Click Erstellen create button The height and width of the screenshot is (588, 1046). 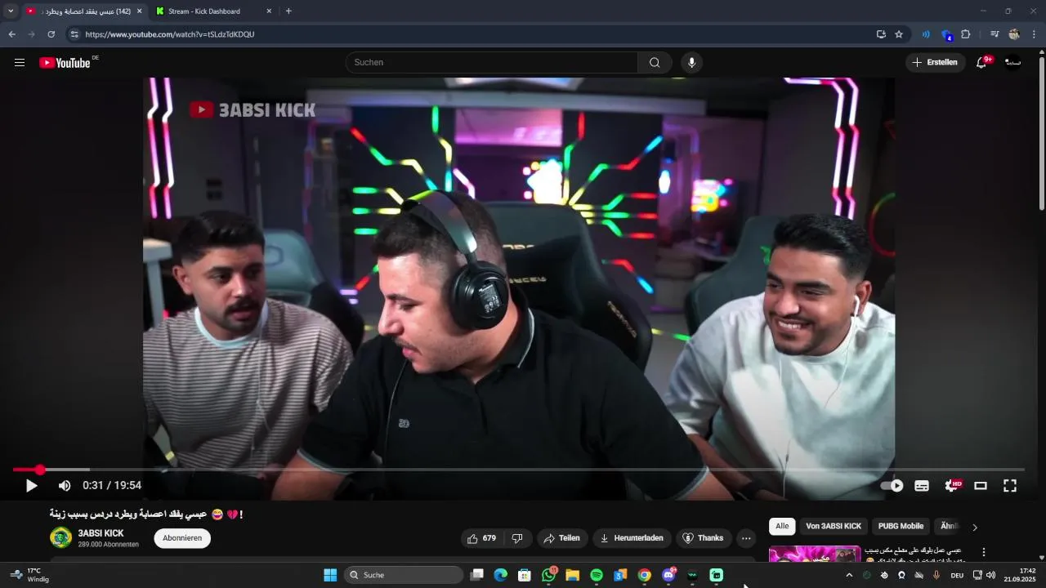coord(935,63)
